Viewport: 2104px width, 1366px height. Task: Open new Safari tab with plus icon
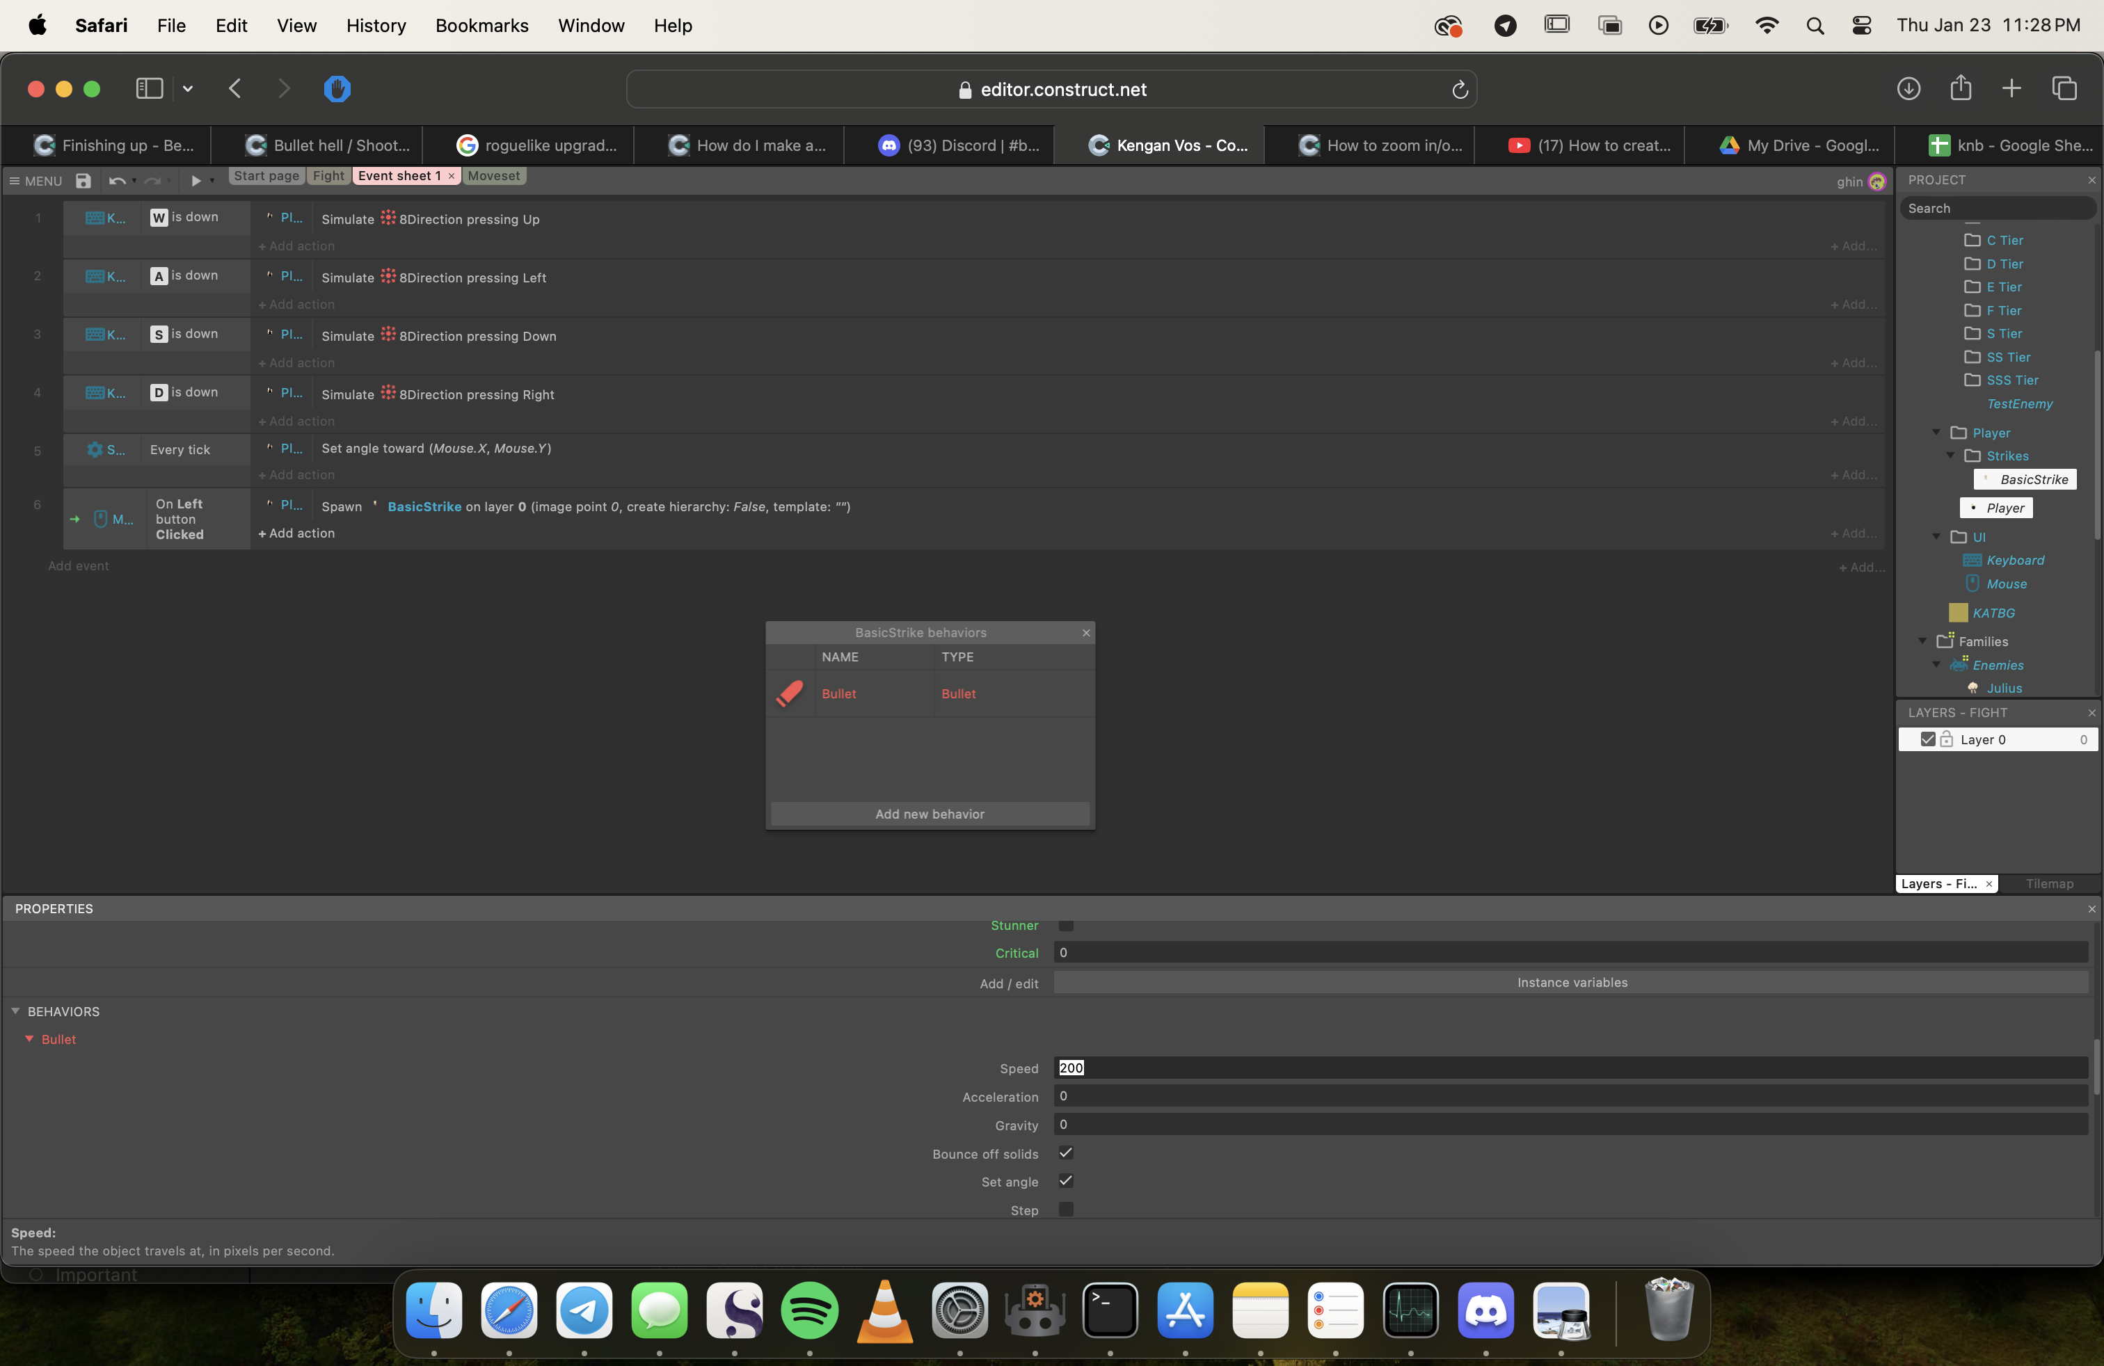coord(2011,88)
